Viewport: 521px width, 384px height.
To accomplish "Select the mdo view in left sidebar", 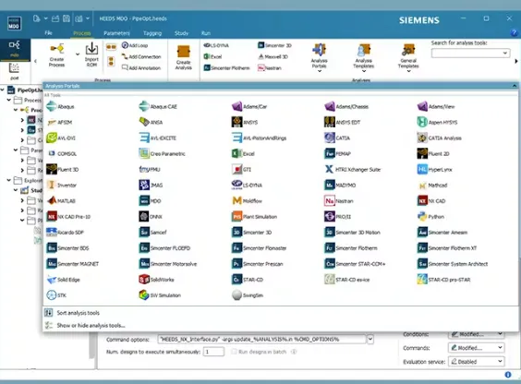I will point(14,49).
